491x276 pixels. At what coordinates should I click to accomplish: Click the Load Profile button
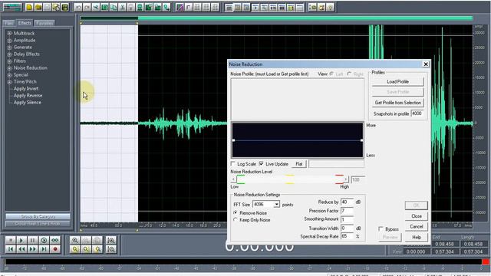tap(397, 81)
